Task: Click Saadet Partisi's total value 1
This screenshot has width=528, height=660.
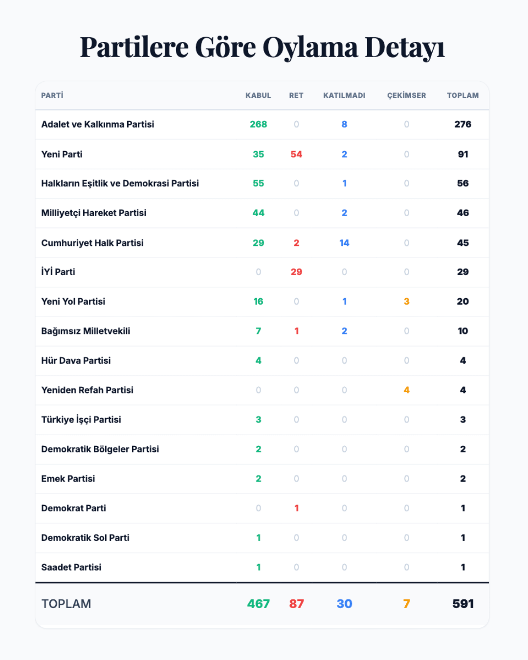Action: (463, 567)
